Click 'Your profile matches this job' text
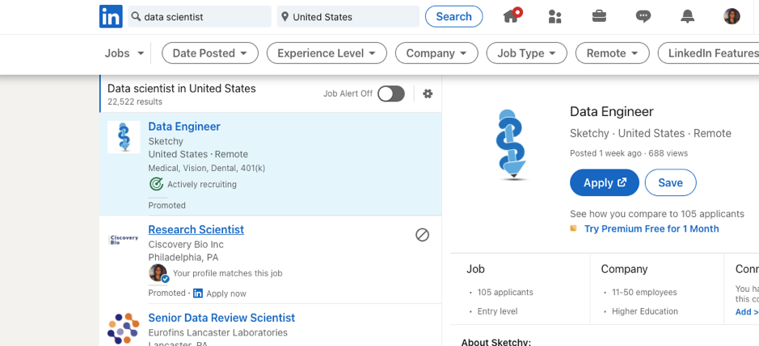759x346 pixels. click(227, 273)
